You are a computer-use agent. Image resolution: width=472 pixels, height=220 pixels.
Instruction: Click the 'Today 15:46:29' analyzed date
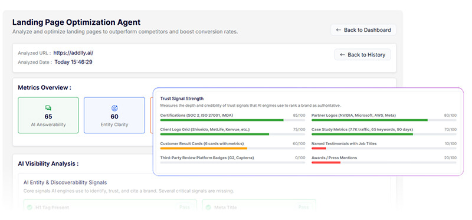pos(73,62)
